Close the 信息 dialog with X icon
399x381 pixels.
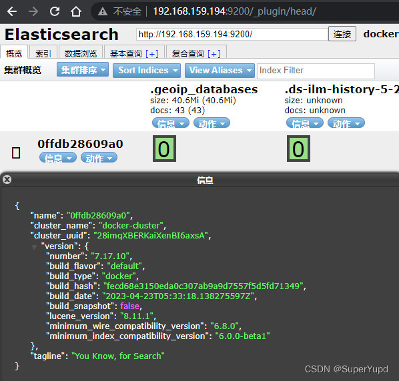click(7, 180)
